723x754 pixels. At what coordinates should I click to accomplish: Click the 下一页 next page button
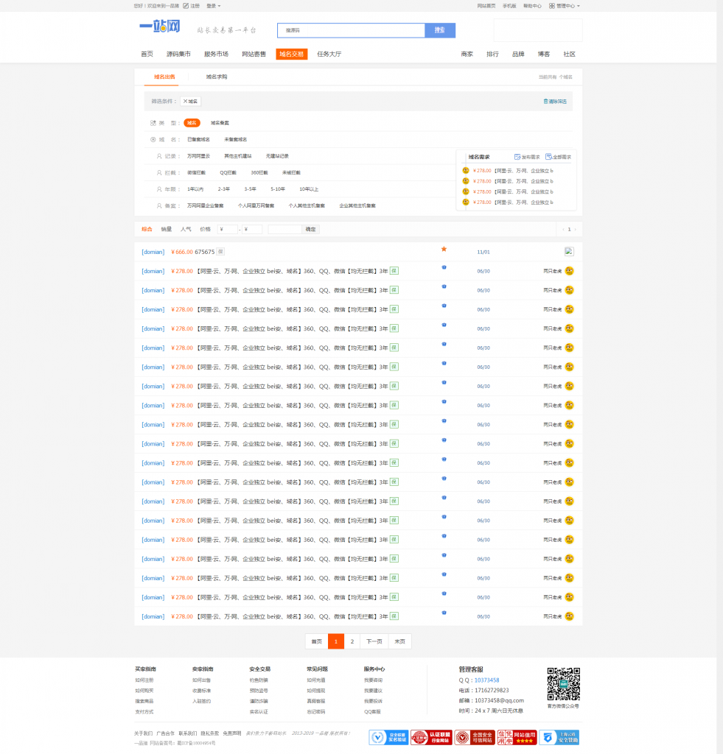pos(374,641)
